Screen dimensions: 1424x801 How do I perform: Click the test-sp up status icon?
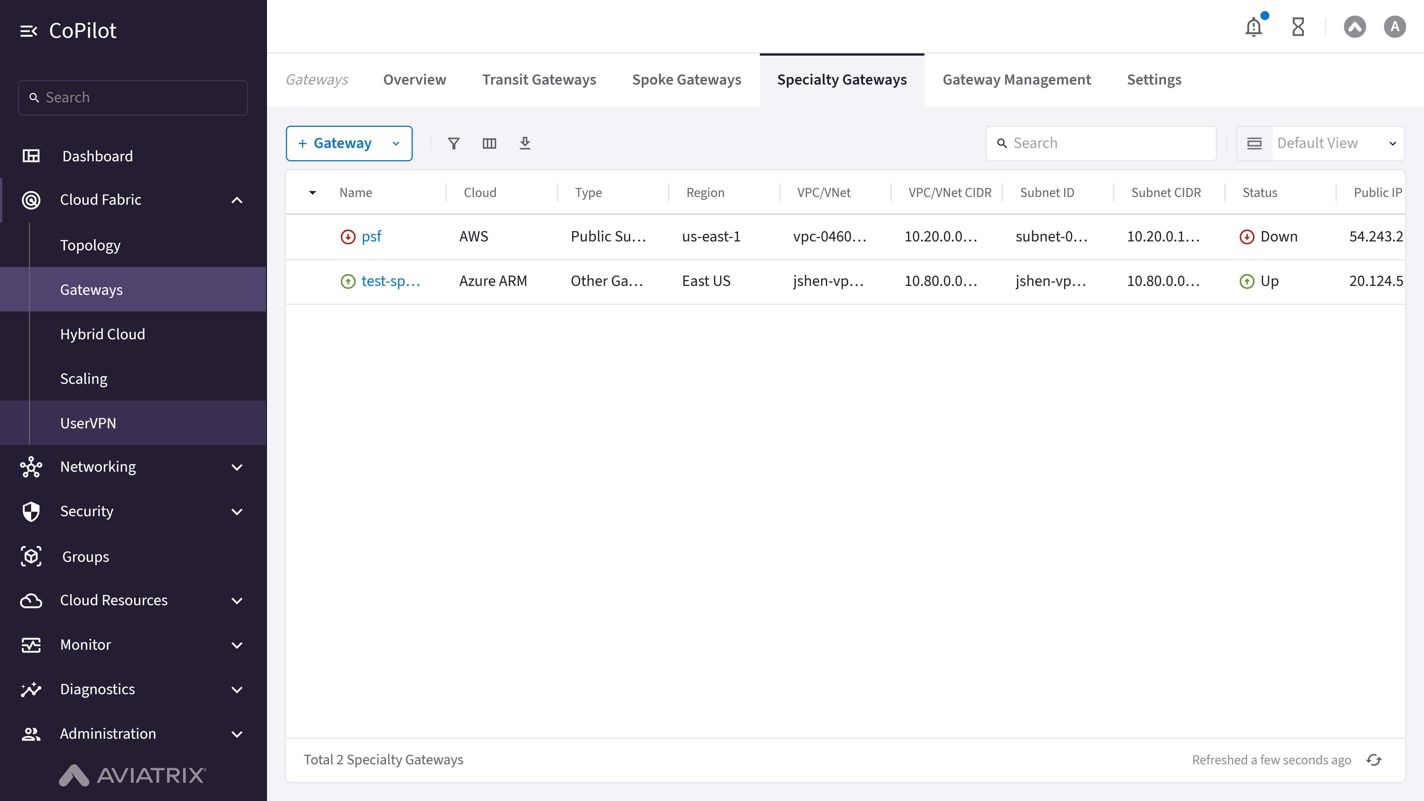pos(348,281)
